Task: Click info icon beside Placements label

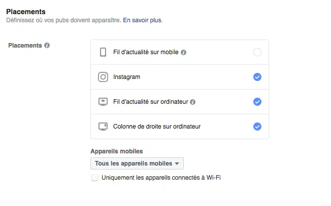Action: click(47, 46)
